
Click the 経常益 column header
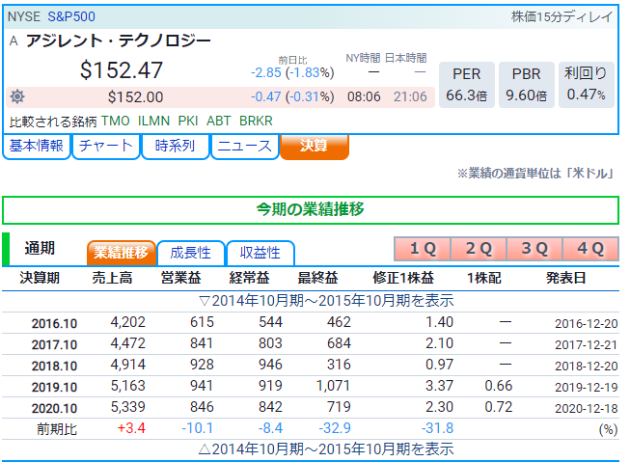(249, 278)
